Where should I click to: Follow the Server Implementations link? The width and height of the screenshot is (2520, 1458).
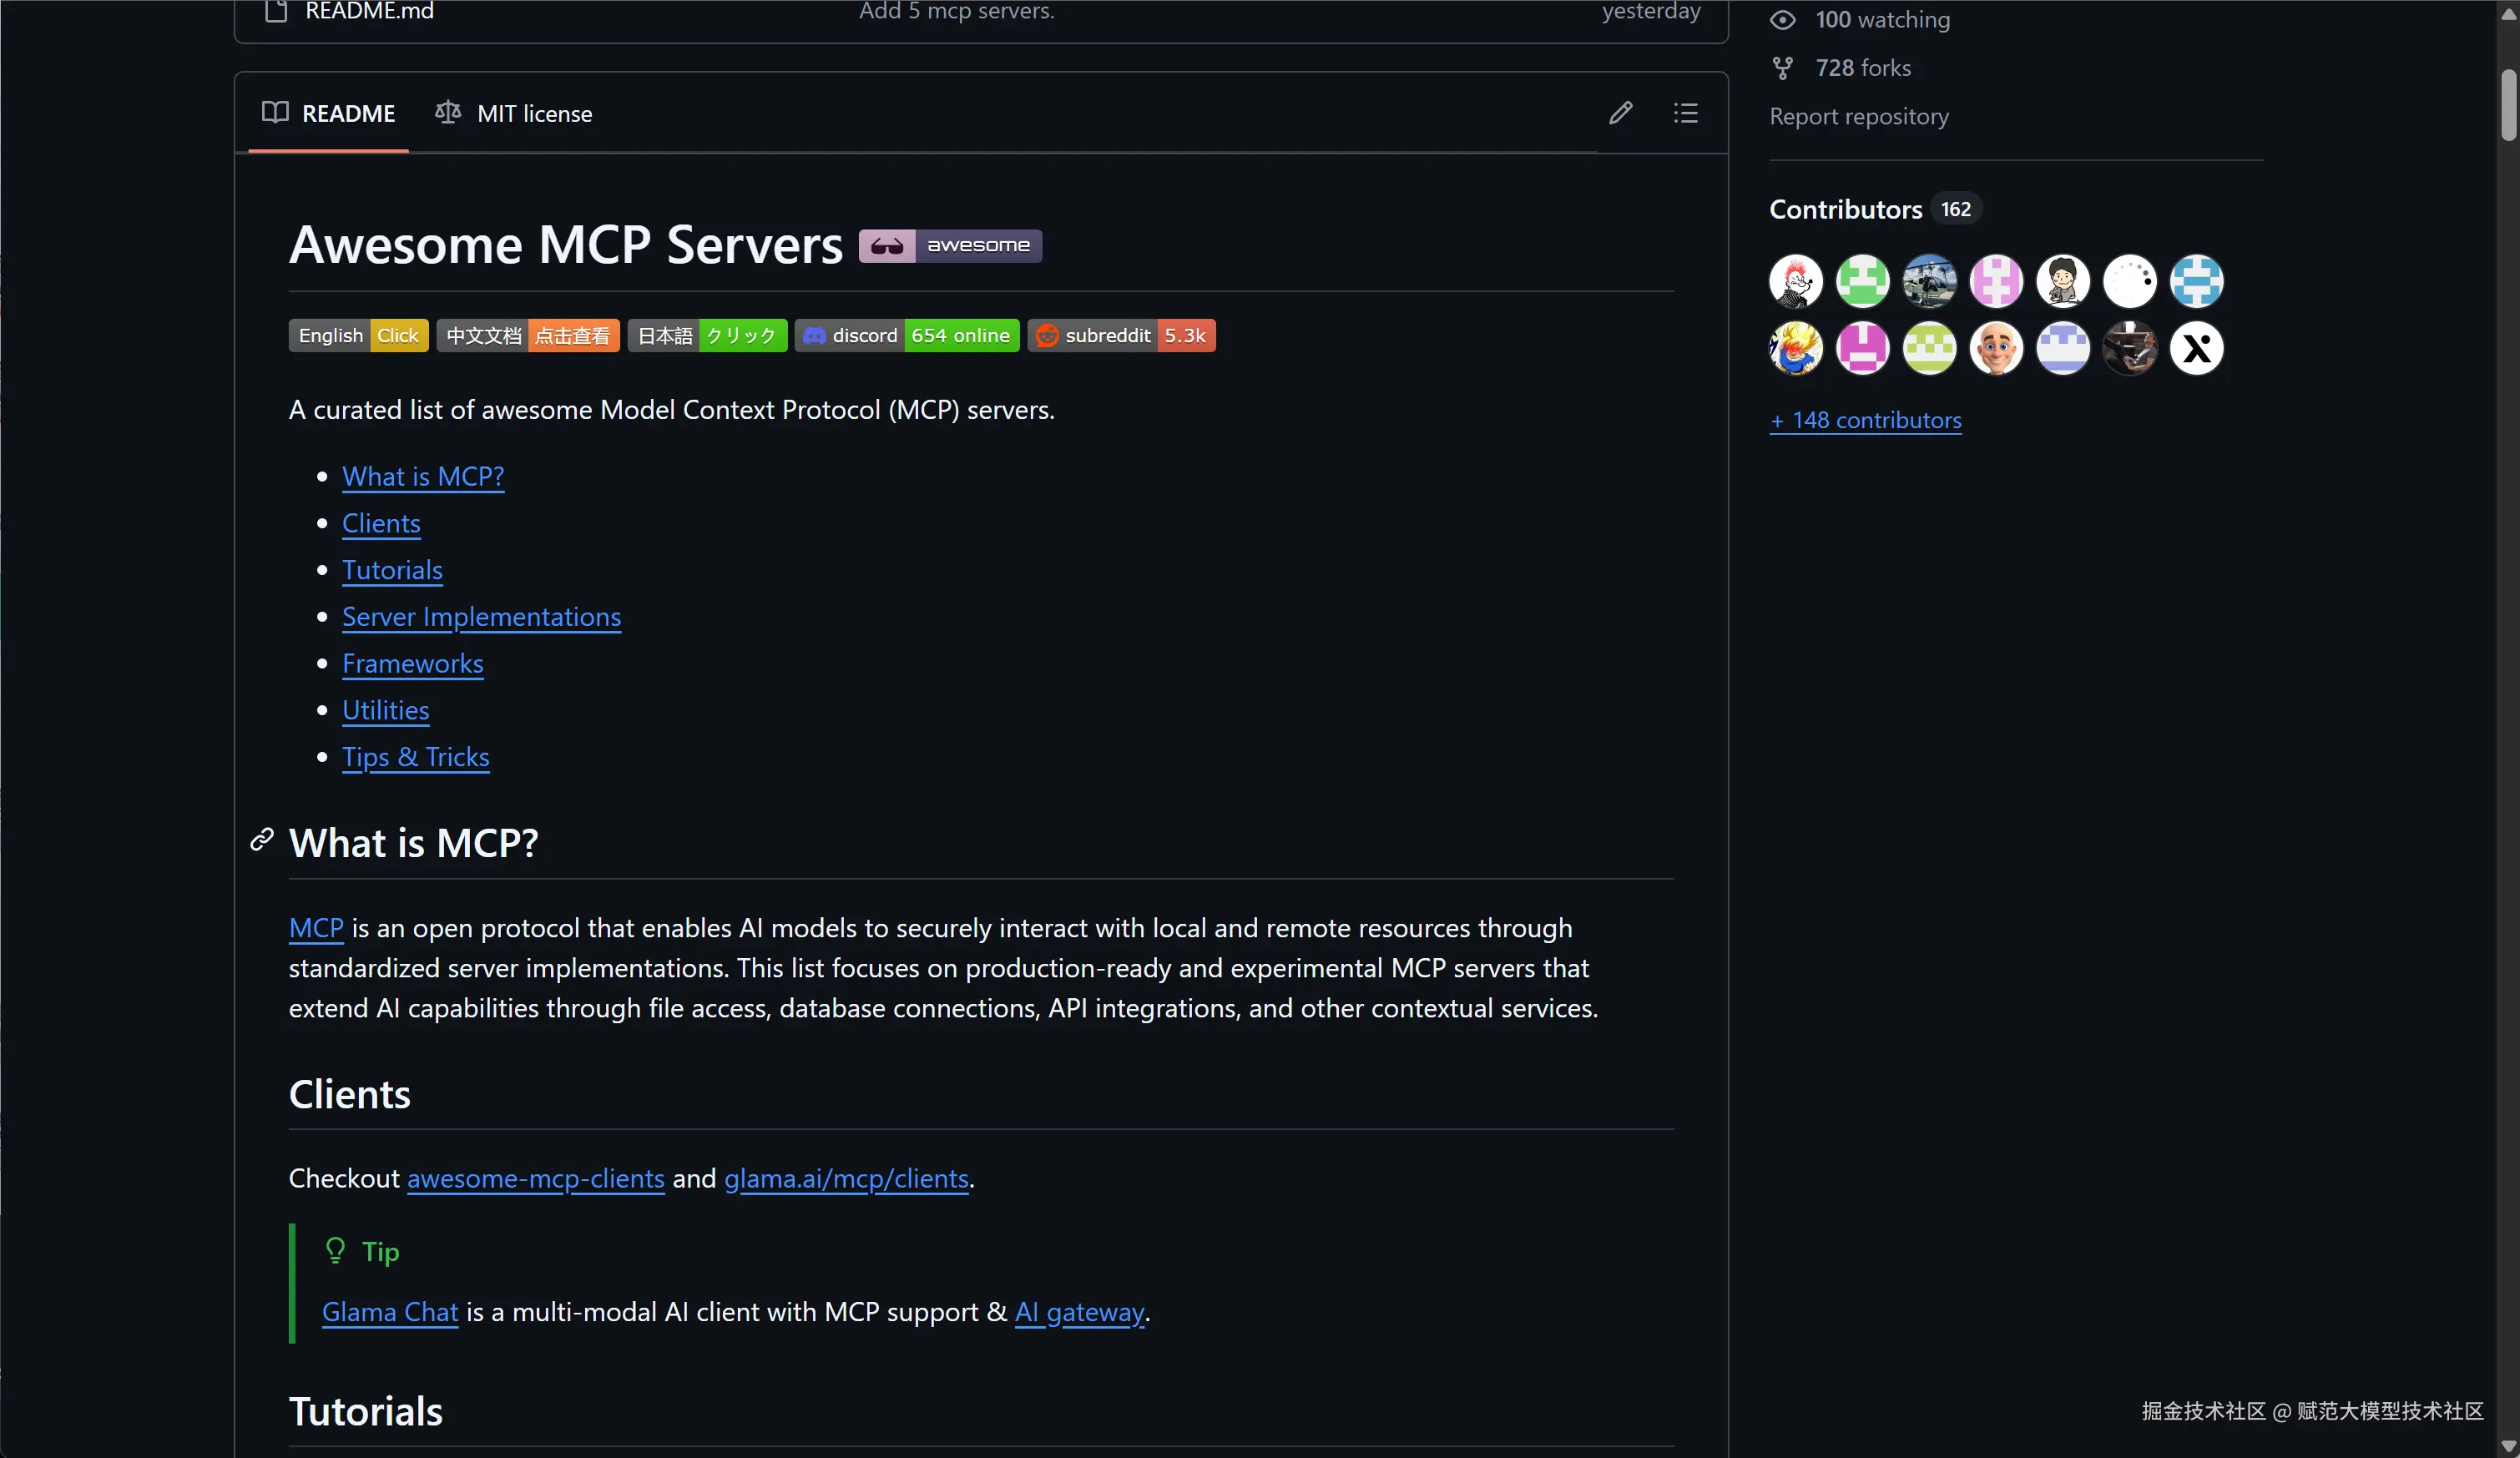[481, 617]
